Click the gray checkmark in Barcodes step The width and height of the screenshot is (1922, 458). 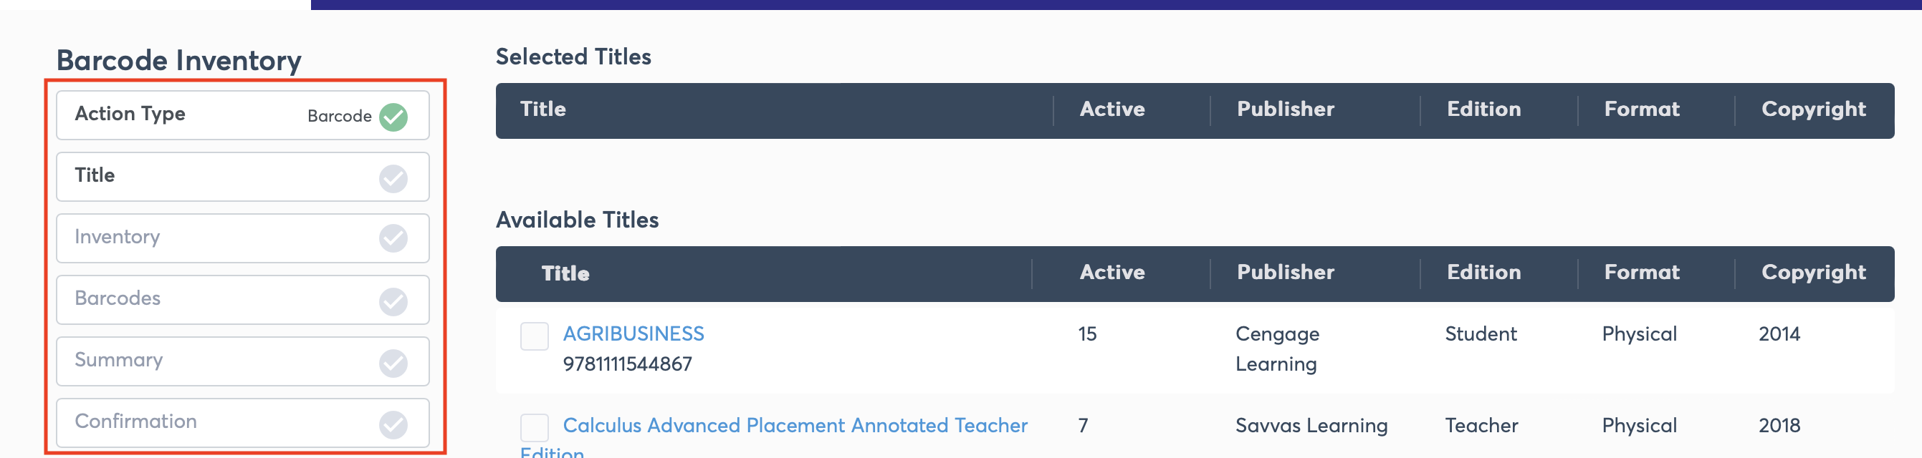click(x=393, y=301)
